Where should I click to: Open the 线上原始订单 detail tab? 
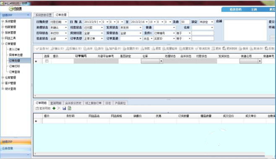[93, 103]
